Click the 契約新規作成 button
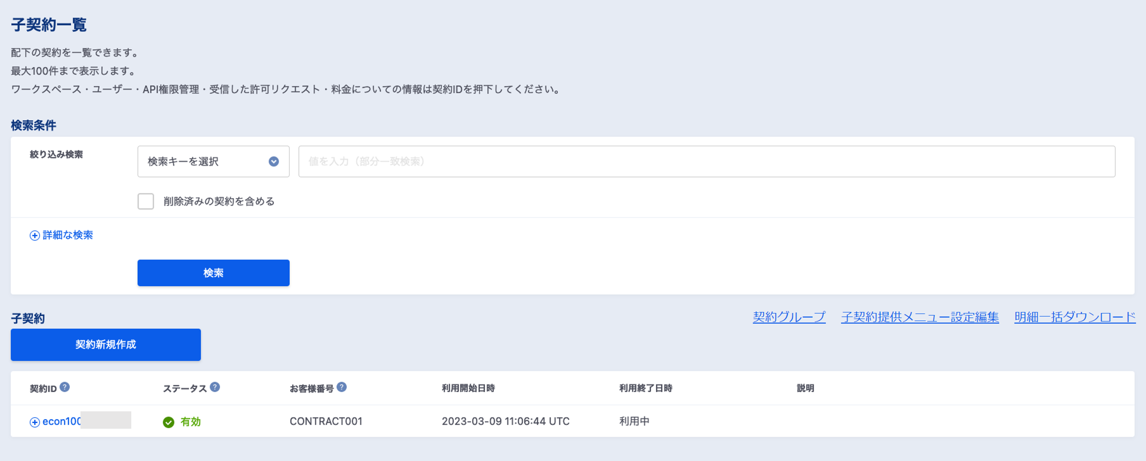1146x461 pixels. pos(105,344)
